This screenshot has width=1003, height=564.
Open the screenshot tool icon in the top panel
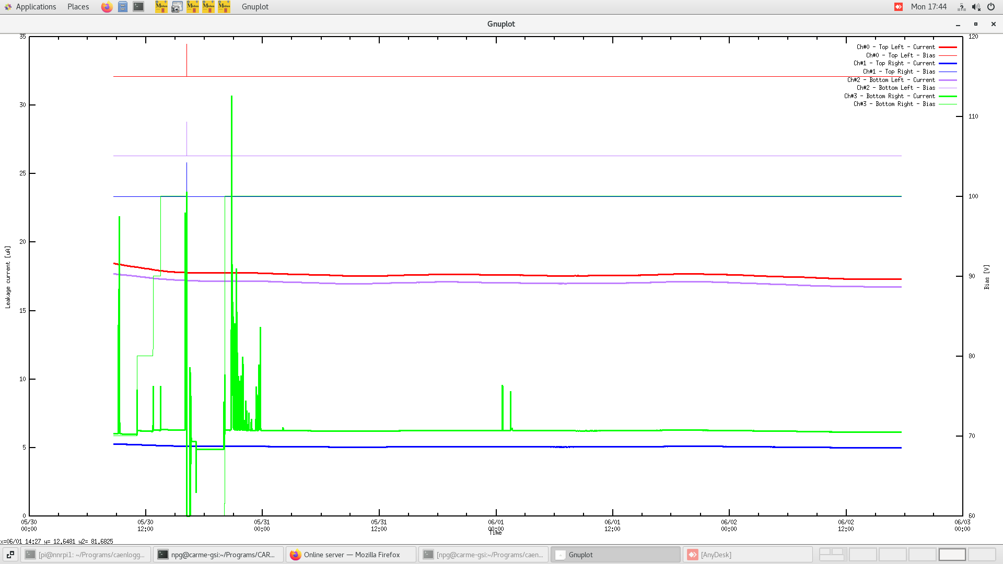click(x=177, y=7)
